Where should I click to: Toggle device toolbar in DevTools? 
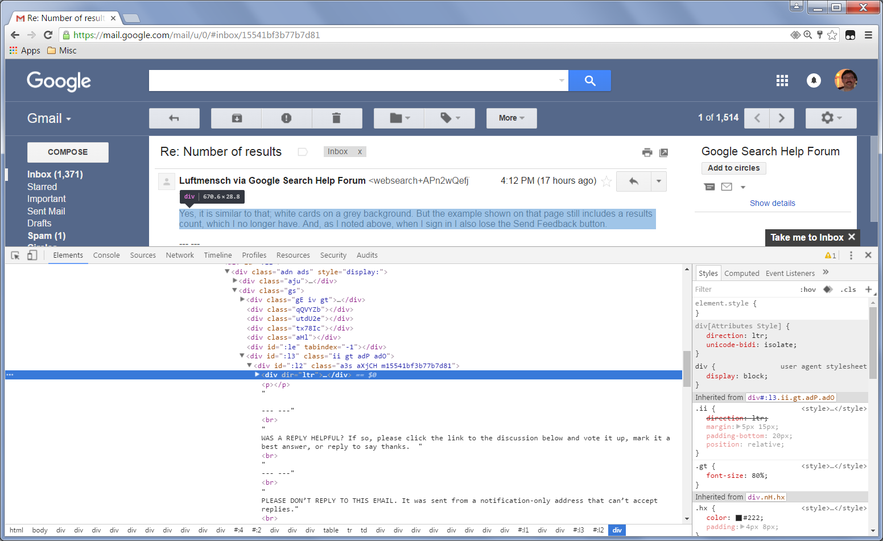(32, 255)
